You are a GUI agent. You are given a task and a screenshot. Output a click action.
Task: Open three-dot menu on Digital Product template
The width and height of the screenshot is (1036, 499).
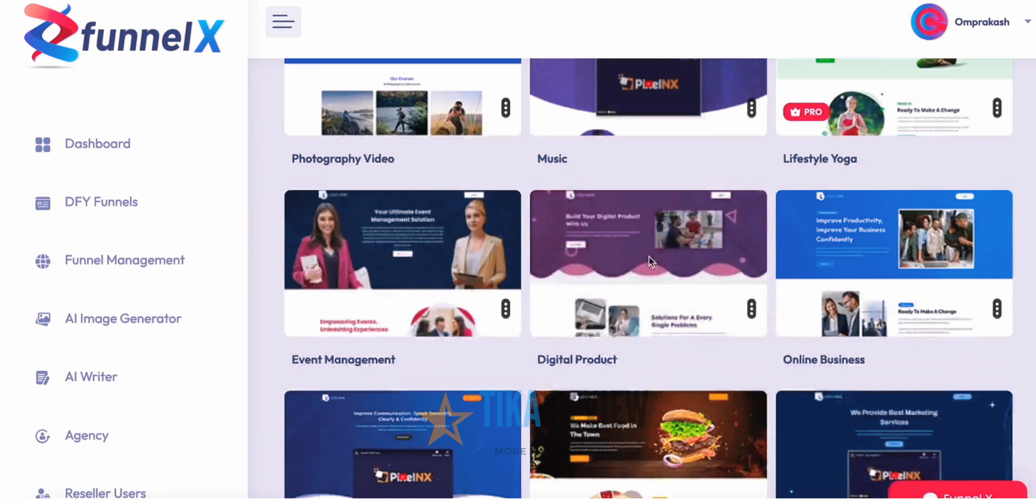[x=751, y=308]
